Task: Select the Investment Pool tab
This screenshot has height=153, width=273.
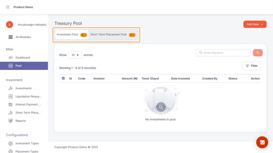Action: pos(71,35)
